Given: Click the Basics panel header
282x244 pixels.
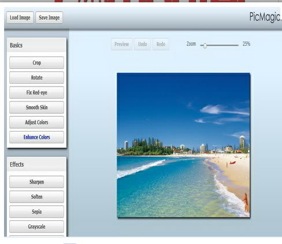Looking at the screenshot, I should [36, 45].
